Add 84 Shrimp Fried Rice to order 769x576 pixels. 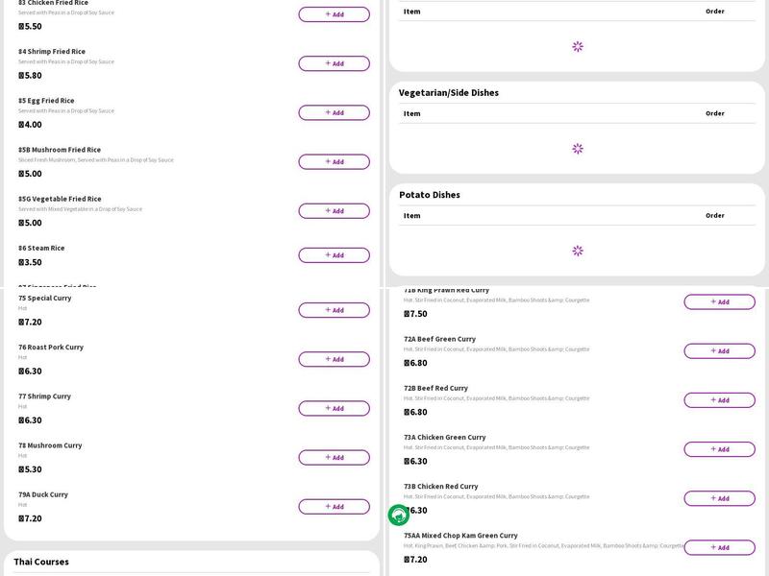pyautogui.click(x=334, y=63)
